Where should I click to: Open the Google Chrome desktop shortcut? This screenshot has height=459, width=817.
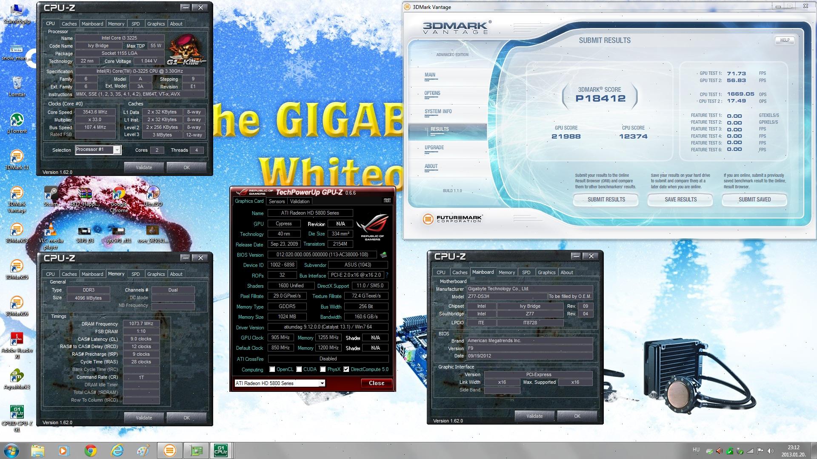[119, 199]
